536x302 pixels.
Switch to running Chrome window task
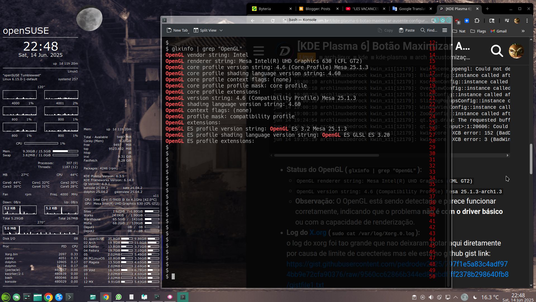[x=106, y=297]
